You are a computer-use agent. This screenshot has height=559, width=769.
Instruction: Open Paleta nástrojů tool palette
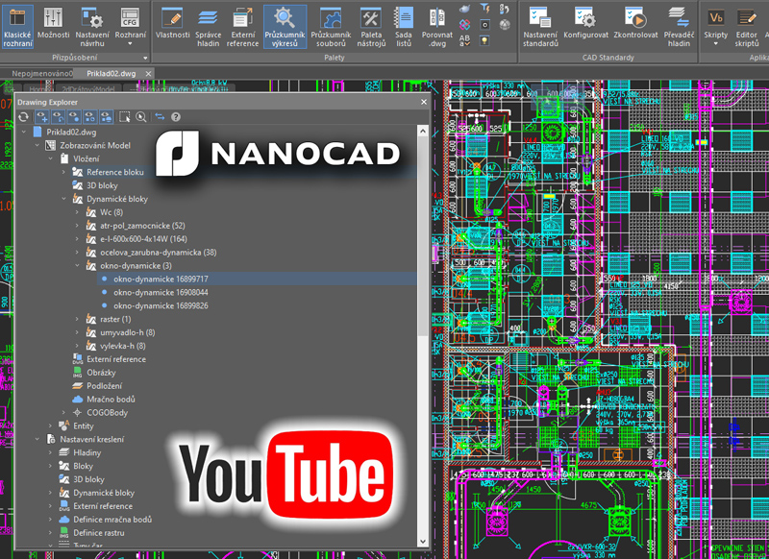coord(371,27)
